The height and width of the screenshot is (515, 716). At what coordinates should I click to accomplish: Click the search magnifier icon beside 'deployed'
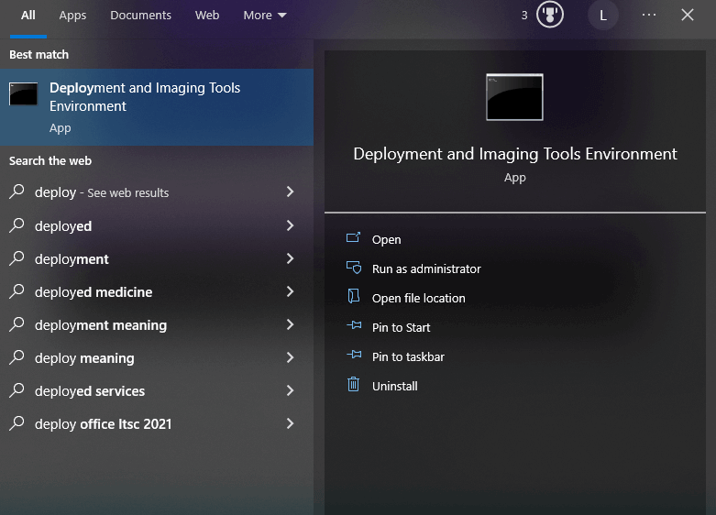(17, 225)
